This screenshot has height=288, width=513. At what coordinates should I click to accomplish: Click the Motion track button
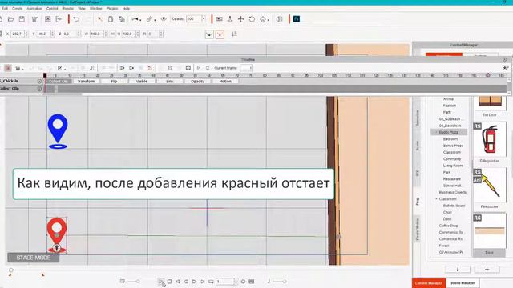tap(225, 81)
